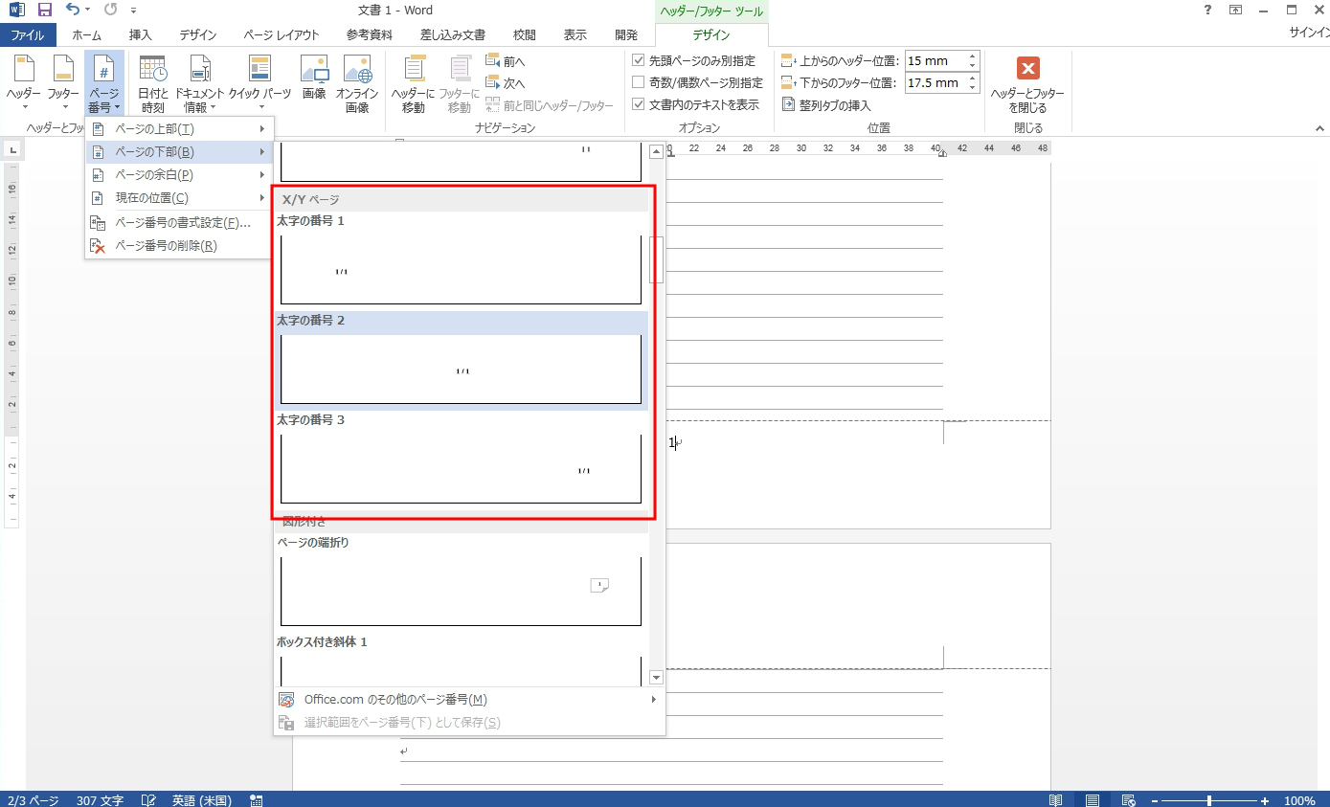The image size is (1330, 807).
Task: Toggle 文書内のテキストを表示 checkbox
Action: click(639, 104)
